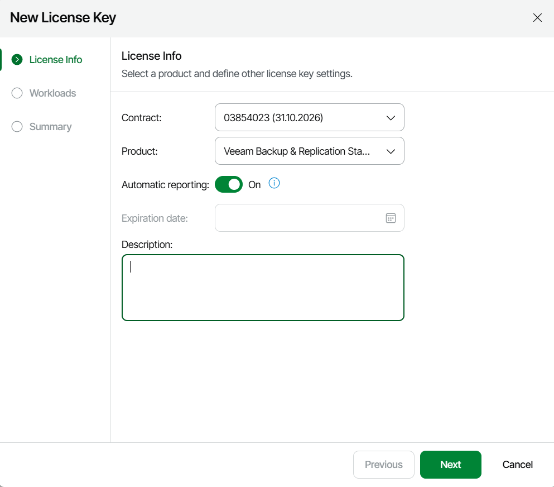554x487 pixels.
Task: Close the New License Key dialog
Action: (537, 18)
